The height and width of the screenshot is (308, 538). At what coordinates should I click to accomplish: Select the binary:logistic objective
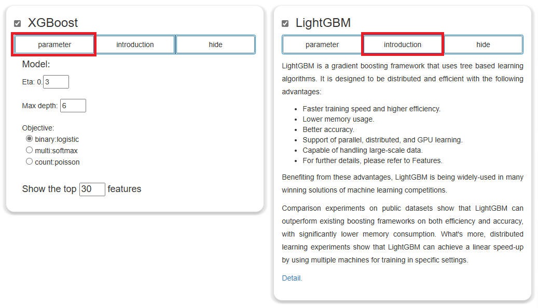tap(29, 139)
